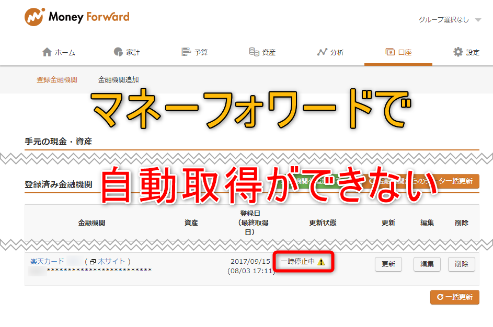Click the 家計 pie chart icon

click(118, 52)
